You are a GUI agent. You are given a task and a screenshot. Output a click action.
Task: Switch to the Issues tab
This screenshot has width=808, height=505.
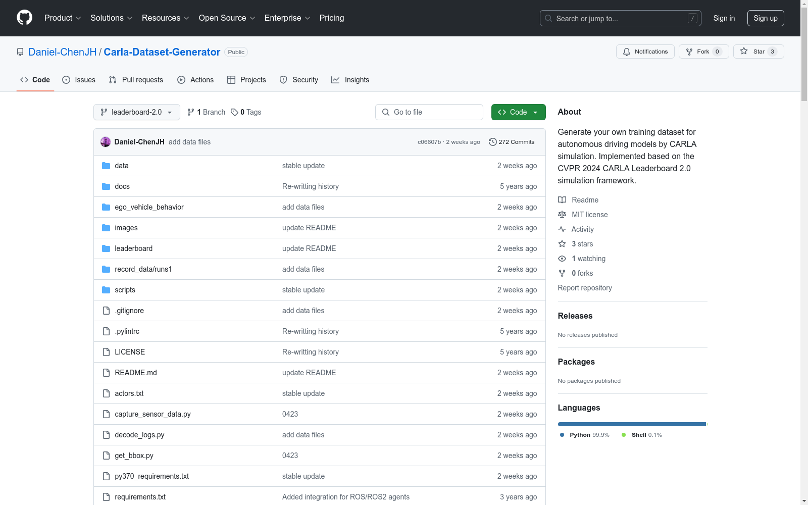point(79,80)
